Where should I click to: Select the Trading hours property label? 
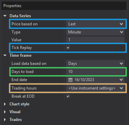pyautogui.click(x=24, y=88)
